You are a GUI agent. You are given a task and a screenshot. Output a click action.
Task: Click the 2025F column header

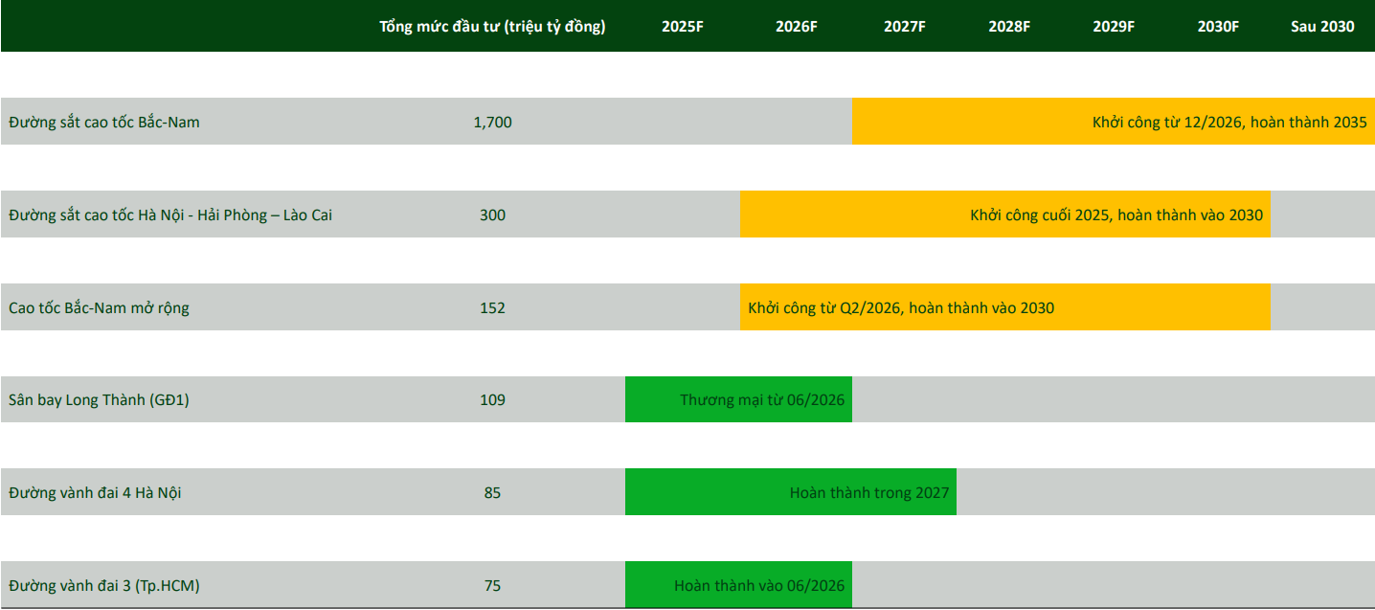point(682,27)
